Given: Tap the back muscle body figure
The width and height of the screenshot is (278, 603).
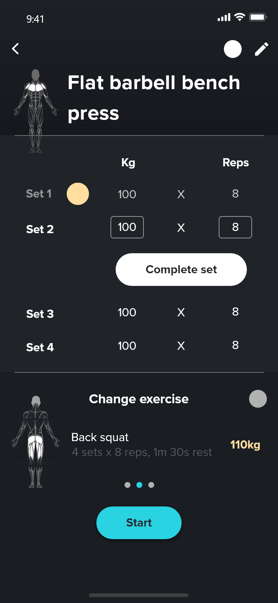Looking at the screenshot, I should pyautogui.click(x=36, y=442).
